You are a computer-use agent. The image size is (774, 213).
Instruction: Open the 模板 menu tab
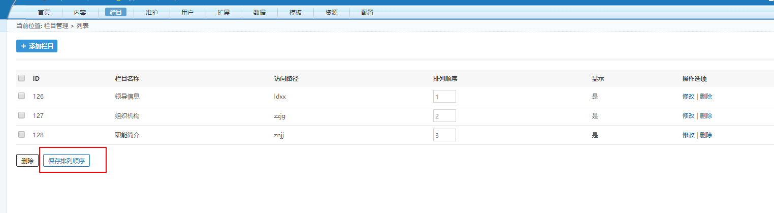coord(296,13)
